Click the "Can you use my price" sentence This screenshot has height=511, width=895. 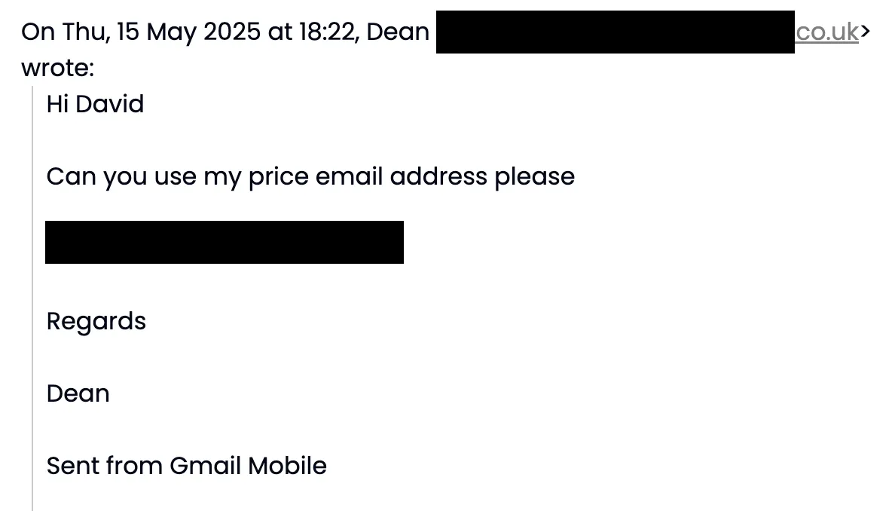point(310,176)
